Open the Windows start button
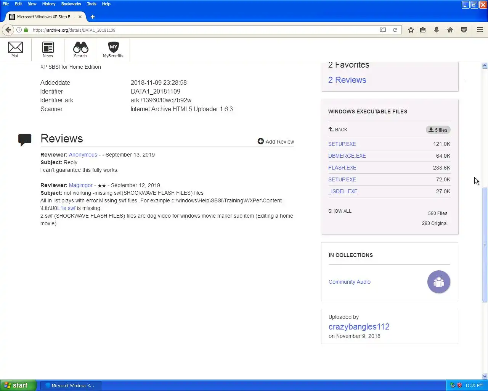Image resolution: width=488 pixels, height=391 pixels. point(18,385)
